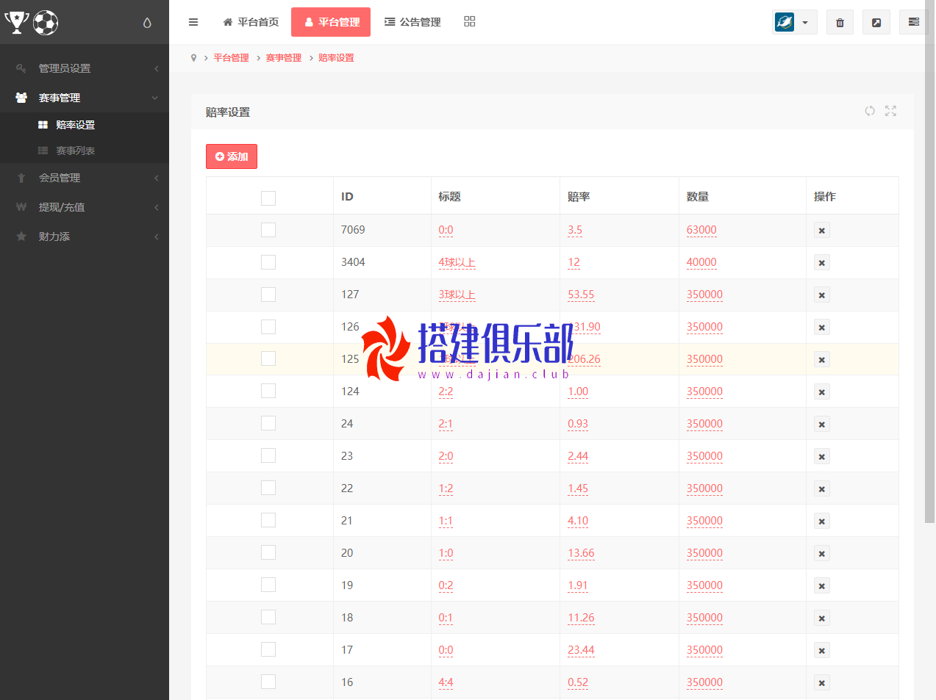Expand 提现/充值 sidebar menu
The image size is (936, 700).
[x=85, y=207]
